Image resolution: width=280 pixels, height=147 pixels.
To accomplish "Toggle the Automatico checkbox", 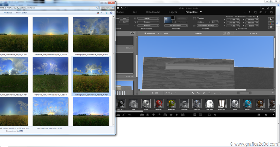I will [x=145, y=33].
